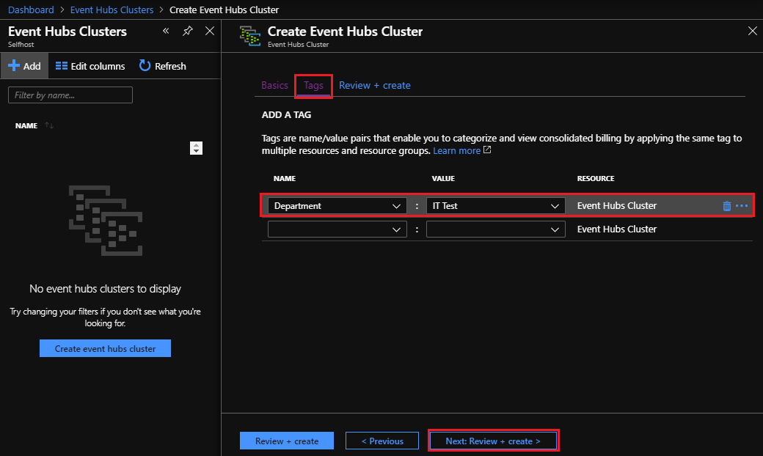Pin the Event Hubs Clusters panel
763x456 pixels.
pos(188,31)
